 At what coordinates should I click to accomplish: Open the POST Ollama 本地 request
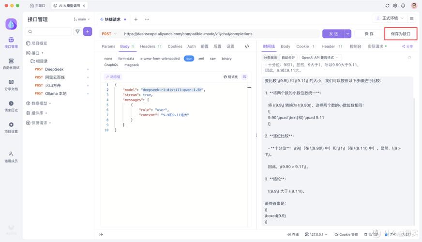coord(50,93)
